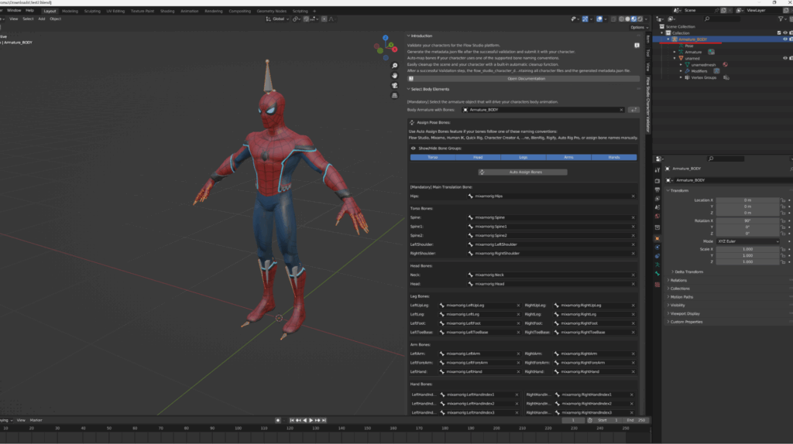This screenshot has height=444, width=793.
Task: Expand the Armature data row in the outliner
Action: point(675,52)
